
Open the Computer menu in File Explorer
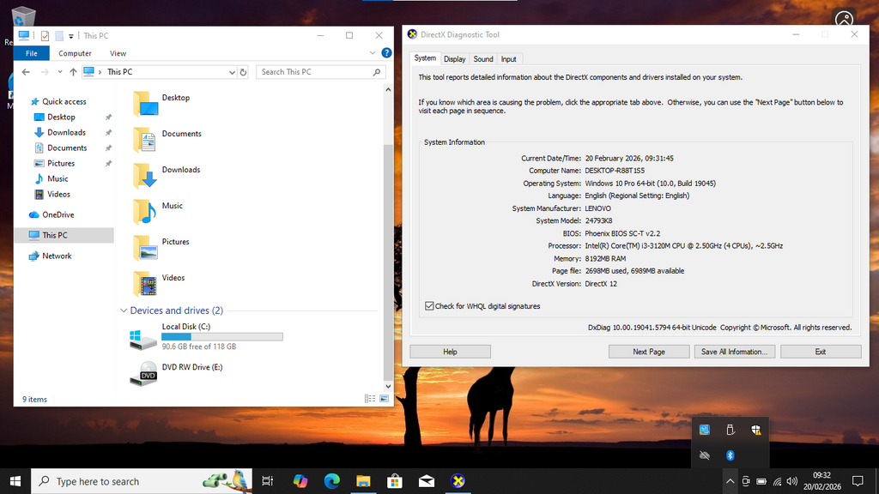tap(76, 52)
